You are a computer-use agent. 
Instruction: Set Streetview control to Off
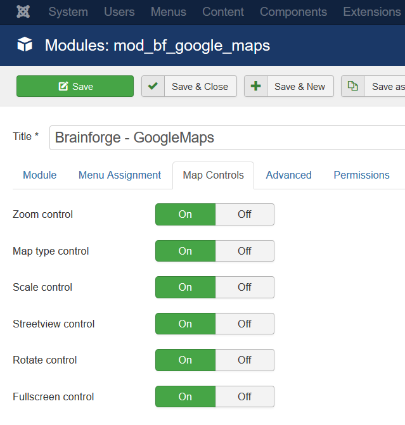tap(245, 324)
